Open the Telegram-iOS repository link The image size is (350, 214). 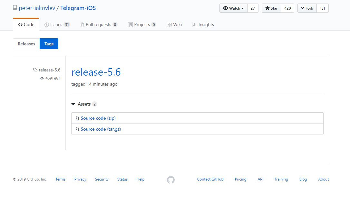tap(78, 8)
